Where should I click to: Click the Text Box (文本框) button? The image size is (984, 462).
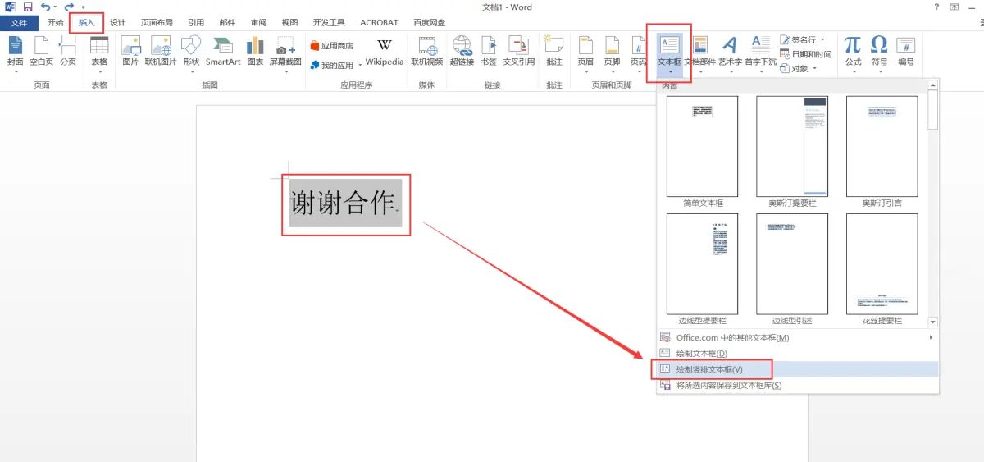pyautogui.click(x=670, y=54)
